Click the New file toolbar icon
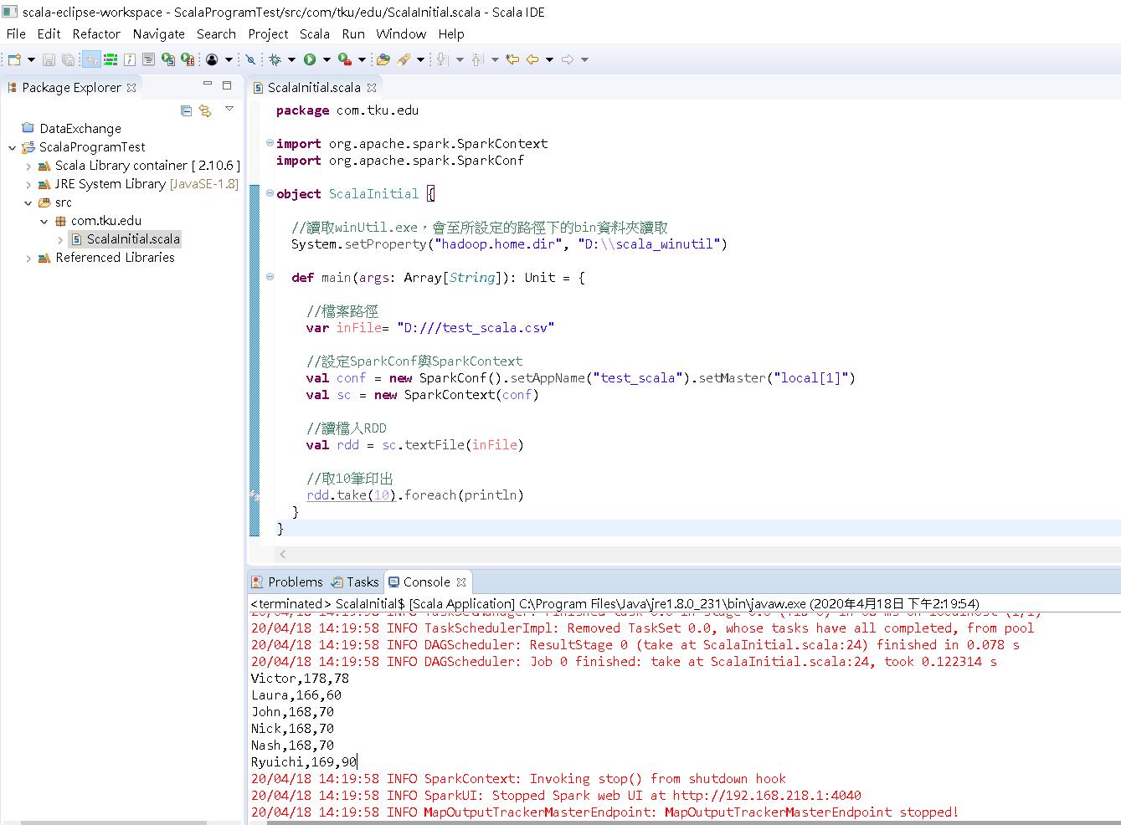The width and height of the screenshot is (1121, 825). point(14,59)
